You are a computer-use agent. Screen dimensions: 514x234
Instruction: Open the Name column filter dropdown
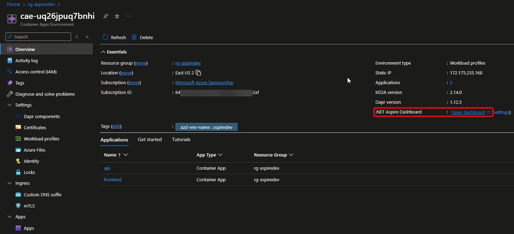[125, 155]
